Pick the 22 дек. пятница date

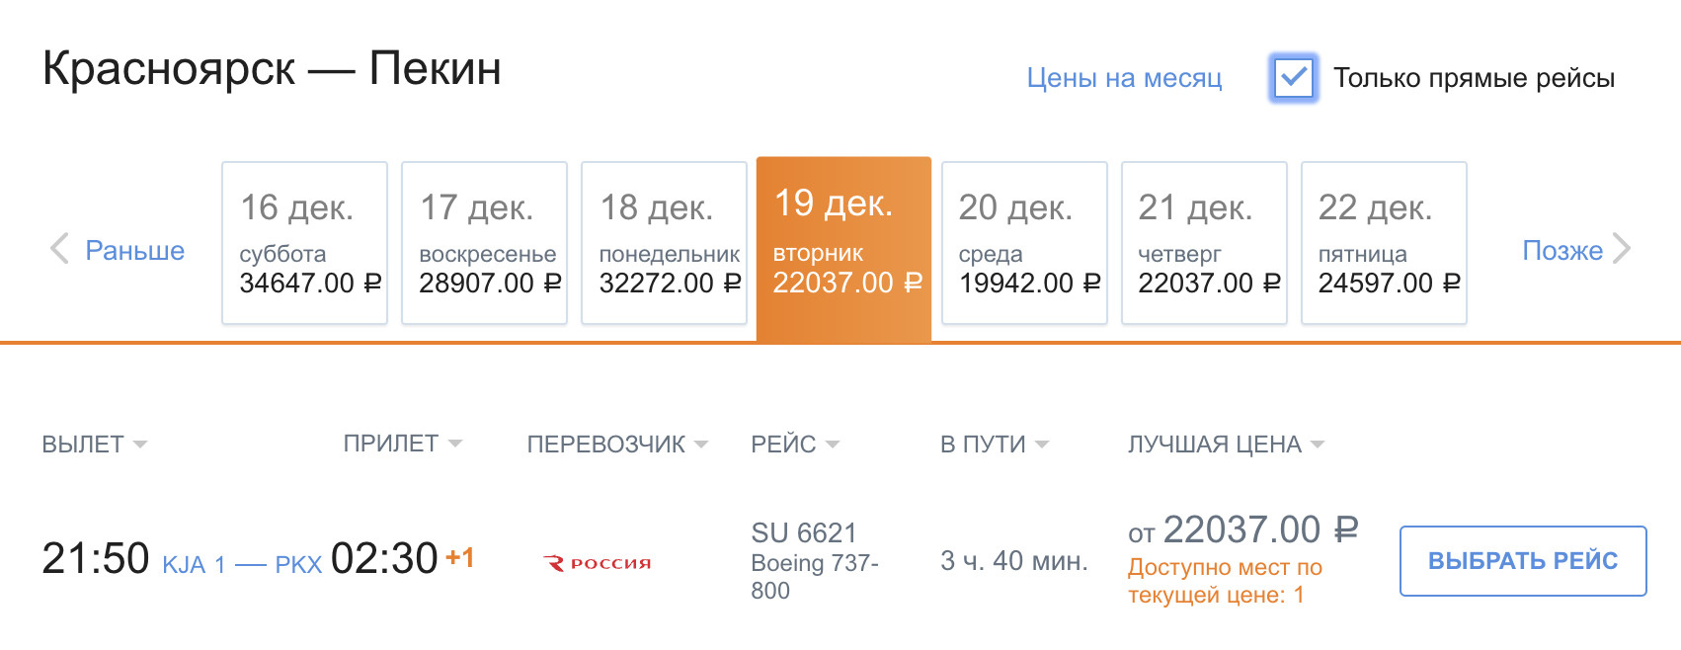1384,243
